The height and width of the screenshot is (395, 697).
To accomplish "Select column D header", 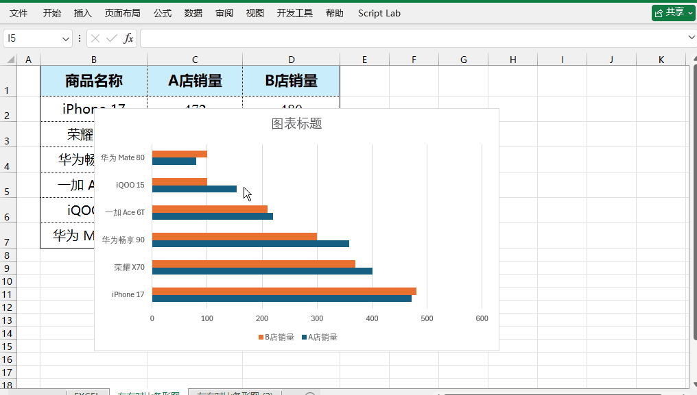I will point(291,60).
